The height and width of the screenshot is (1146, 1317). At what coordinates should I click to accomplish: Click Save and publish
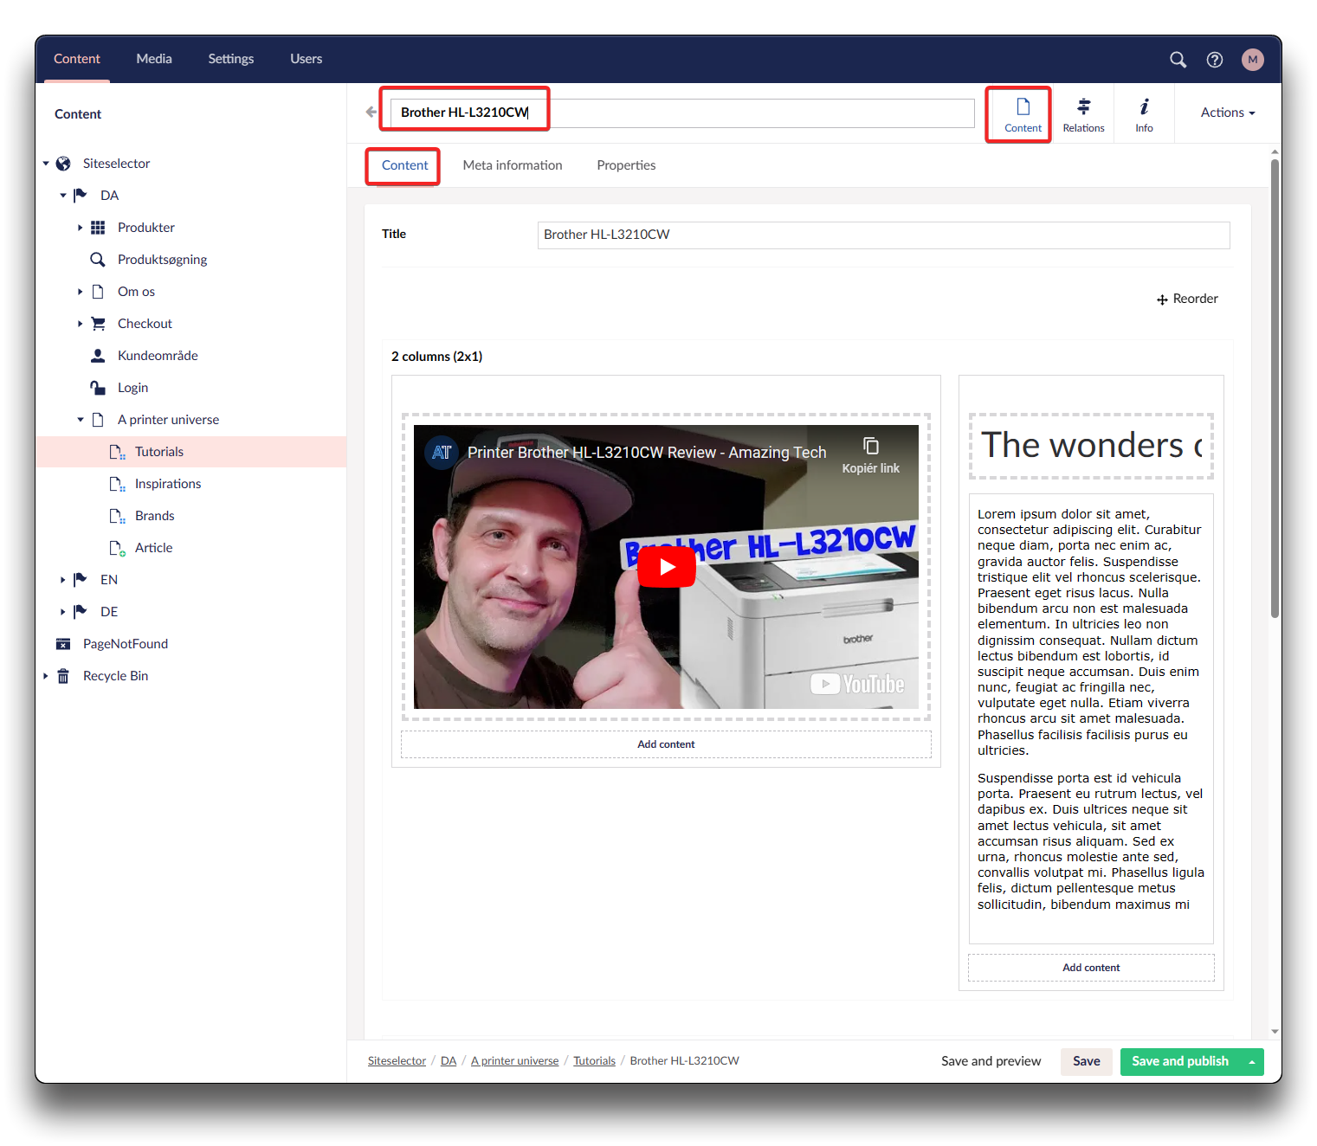point(1180,1062)
